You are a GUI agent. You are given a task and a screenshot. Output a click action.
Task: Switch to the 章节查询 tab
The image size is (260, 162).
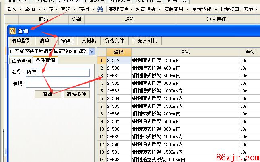point(21,61)
